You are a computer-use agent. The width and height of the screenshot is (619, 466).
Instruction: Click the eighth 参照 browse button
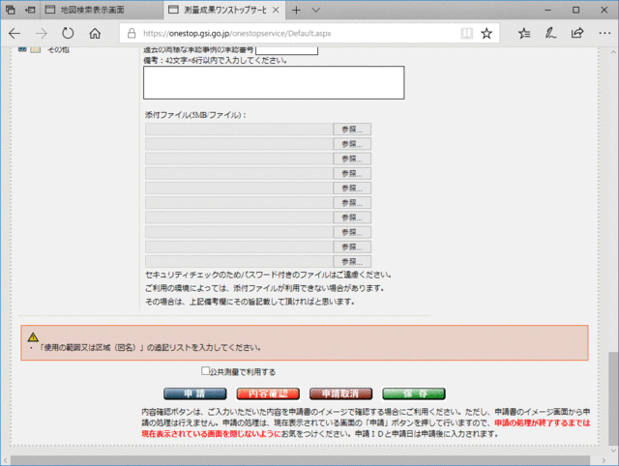tap(352, 232)
